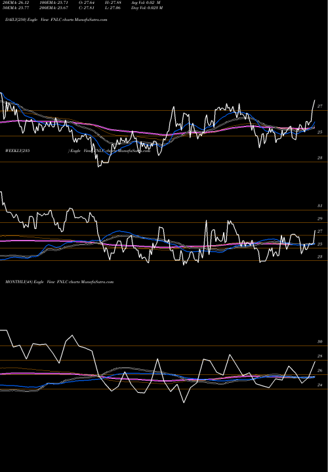Click the 29 axis label on the WEEKLY chart
This screenshot has width=328, height=472.
tap(320, 219)
